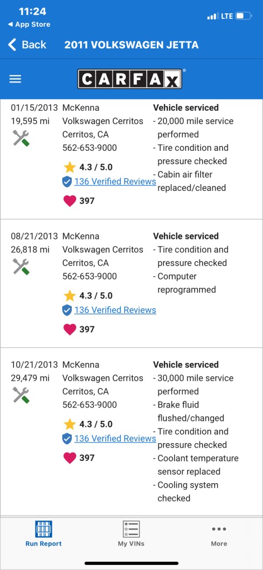
Task: Switch to My VINs tab
Action: (131, 534)
